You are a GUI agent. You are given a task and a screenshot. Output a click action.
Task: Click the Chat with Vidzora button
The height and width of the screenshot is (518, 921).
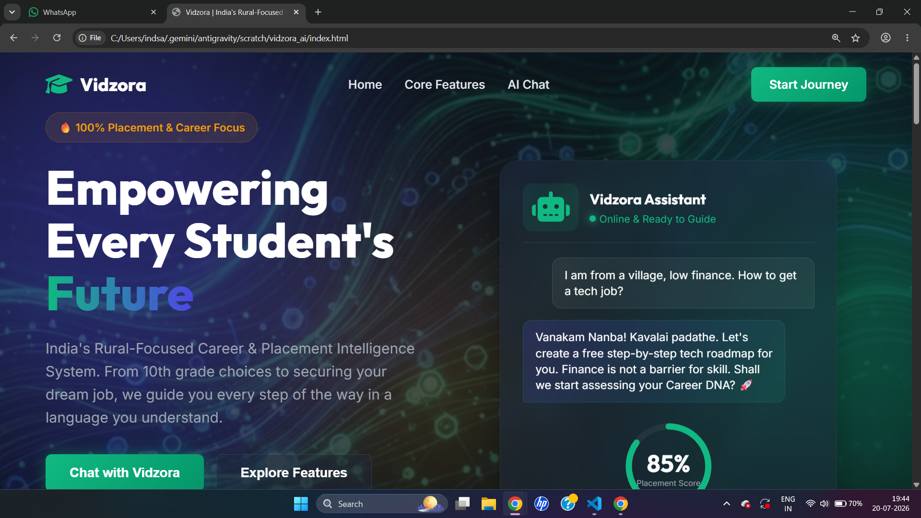coord(125,472)
